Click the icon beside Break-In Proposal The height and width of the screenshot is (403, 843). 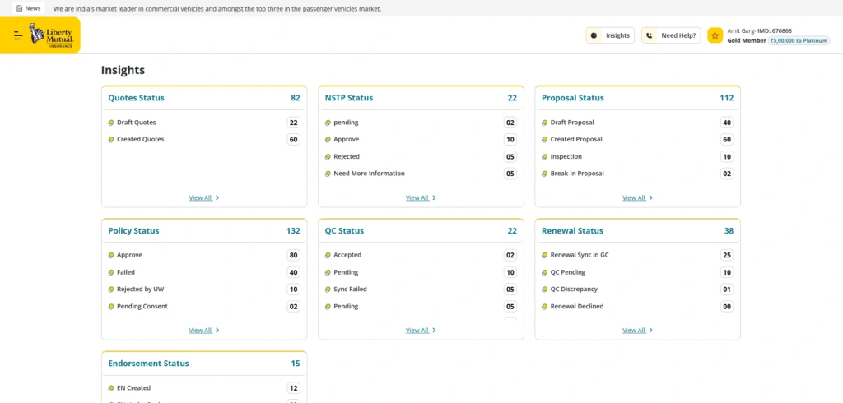click(544, 174)
